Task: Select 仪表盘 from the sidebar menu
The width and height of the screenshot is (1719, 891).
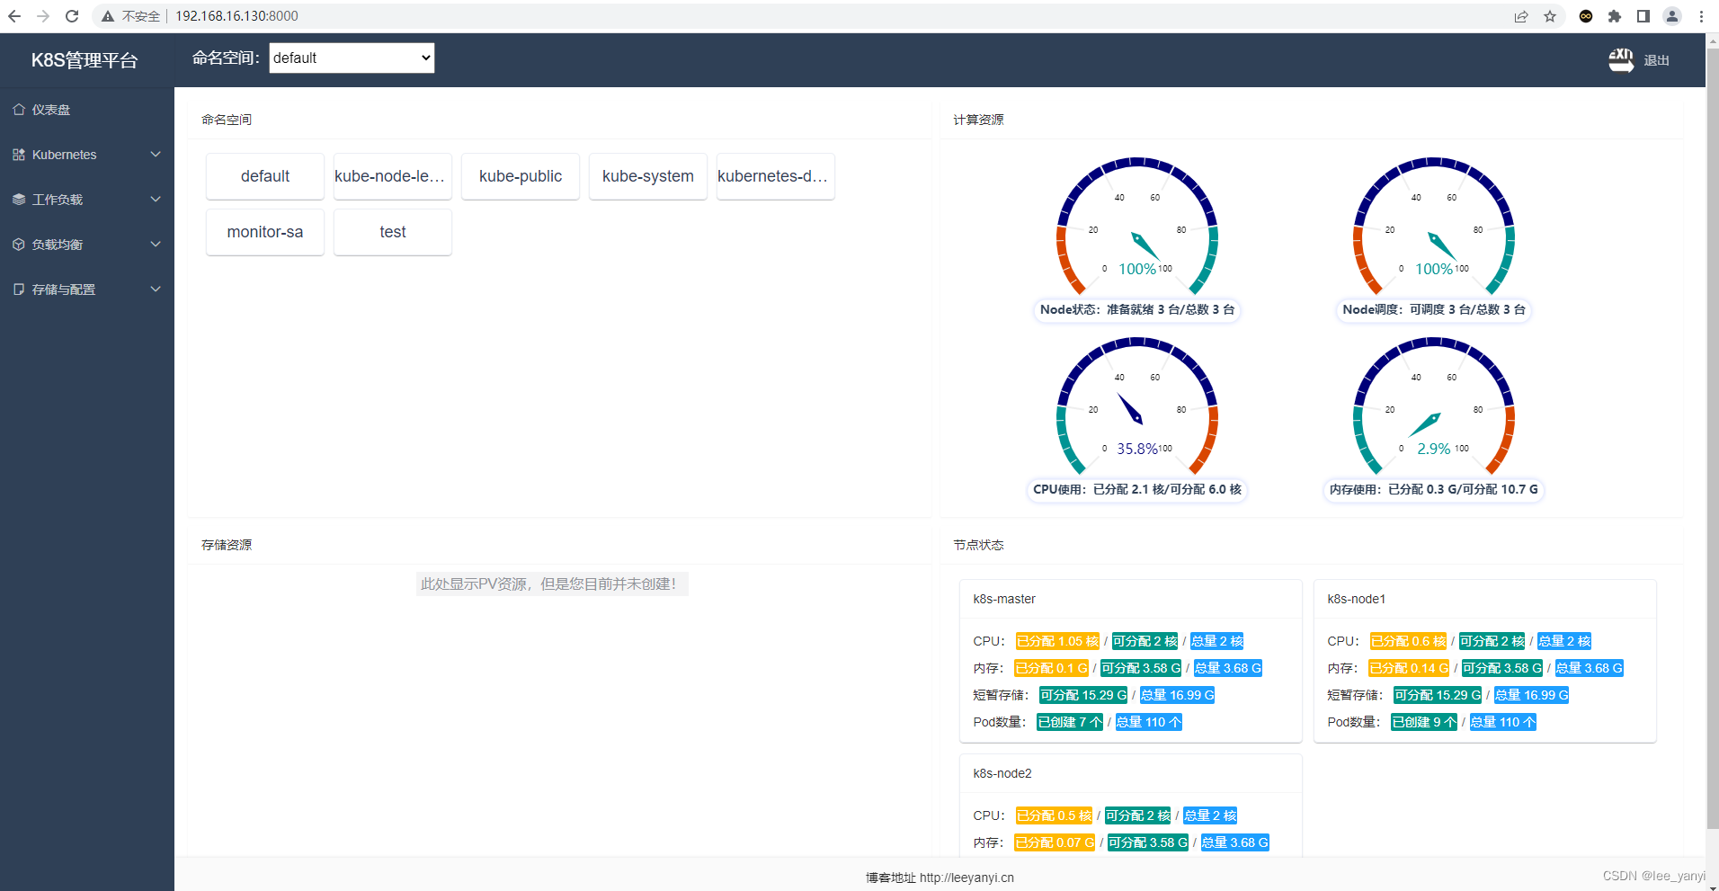Action: pos(51,109)
